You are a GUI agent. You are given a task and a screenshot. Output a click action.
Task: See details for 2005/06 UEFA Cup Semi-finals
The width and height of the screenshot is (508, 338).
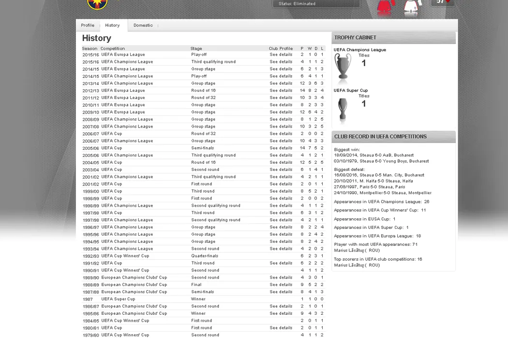point(281,148)
